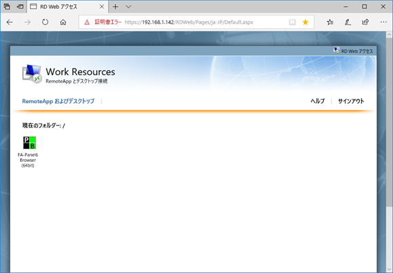
Task: Go back using the browser back arrow
Action: (x=10, y=22)
